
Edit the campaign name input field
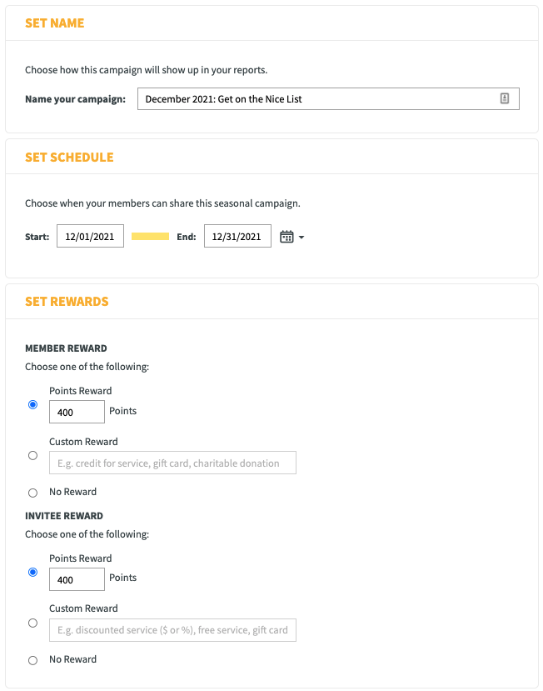(328, 98)
